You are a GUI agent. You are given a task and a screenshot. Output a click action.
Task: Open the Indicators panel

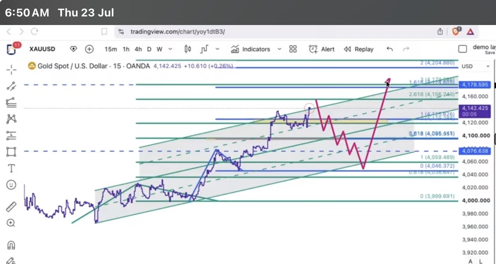(251, 49)
